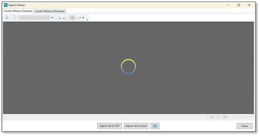Open the page number dropdown arrow
The image size is (260, 136).
pos(83,18)
